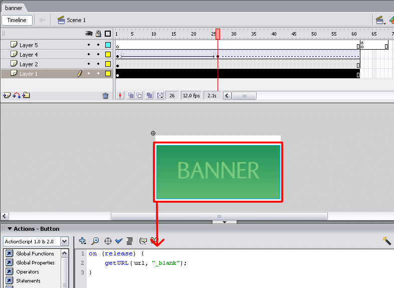Insert a layer folder
The height and width of the screenshot is (288, 394).
coord(27,95)
